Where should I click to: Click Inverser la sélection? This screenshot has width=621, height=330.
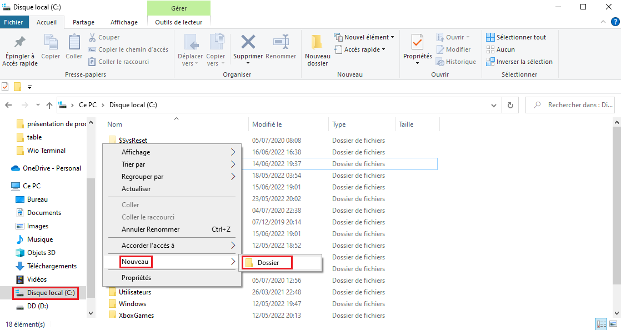pyautogui.click(x=519, y=62)
